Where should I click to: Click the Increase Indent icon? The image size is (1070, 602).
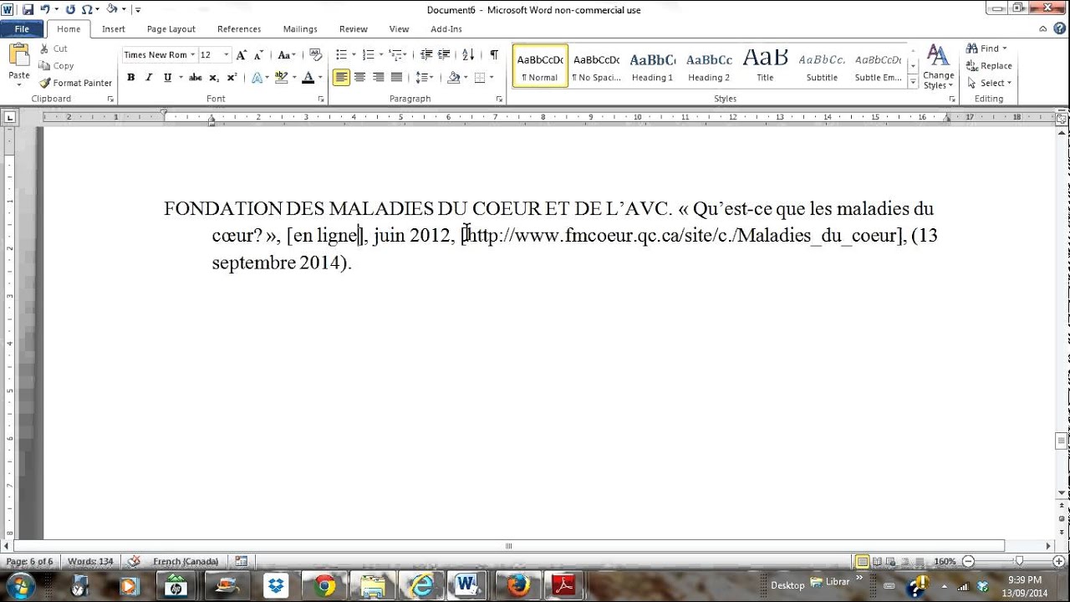tap(445, 55)
